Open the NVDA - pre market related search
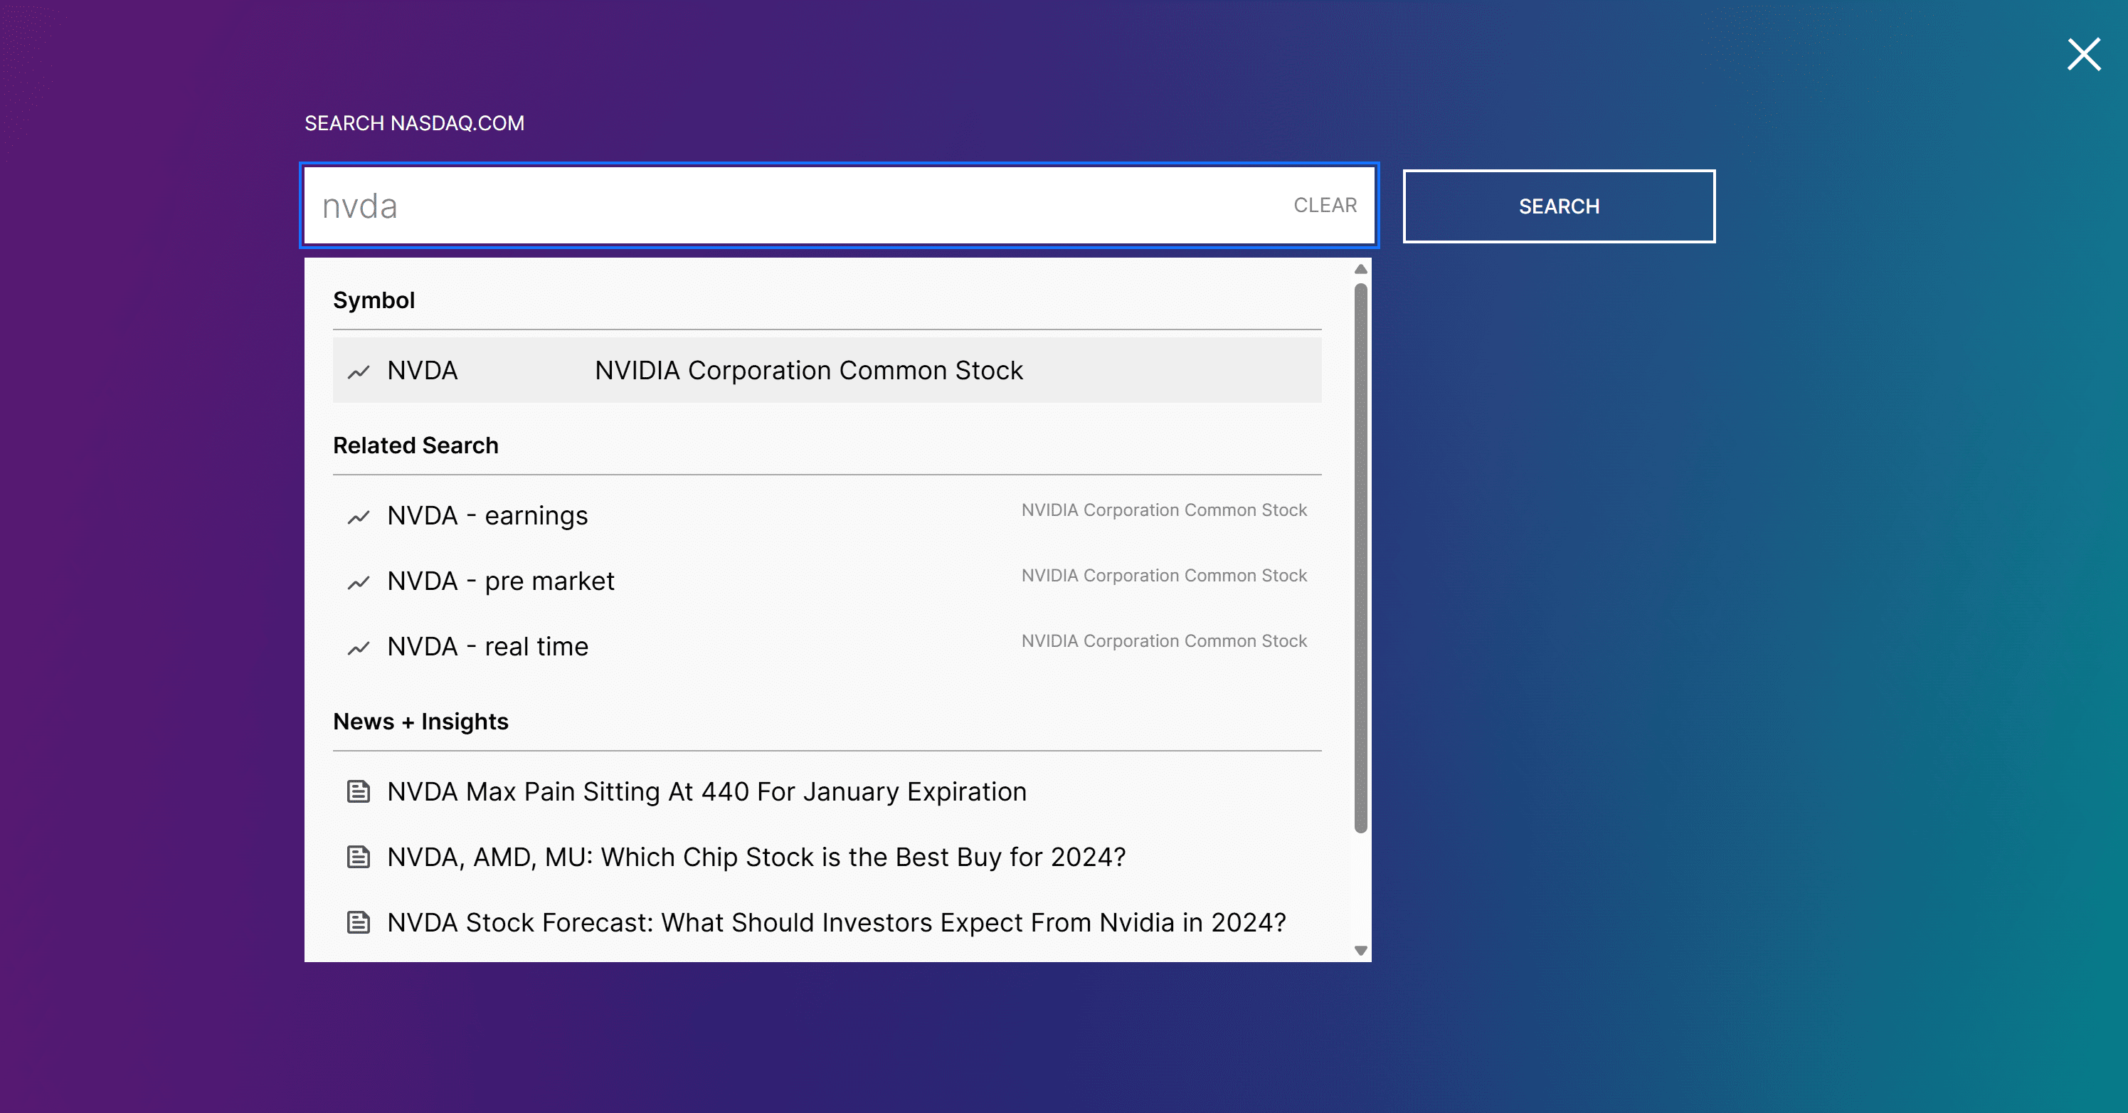Image resolution: width=2128 pixels, height=1113 pixels. (x=499, y=581)
